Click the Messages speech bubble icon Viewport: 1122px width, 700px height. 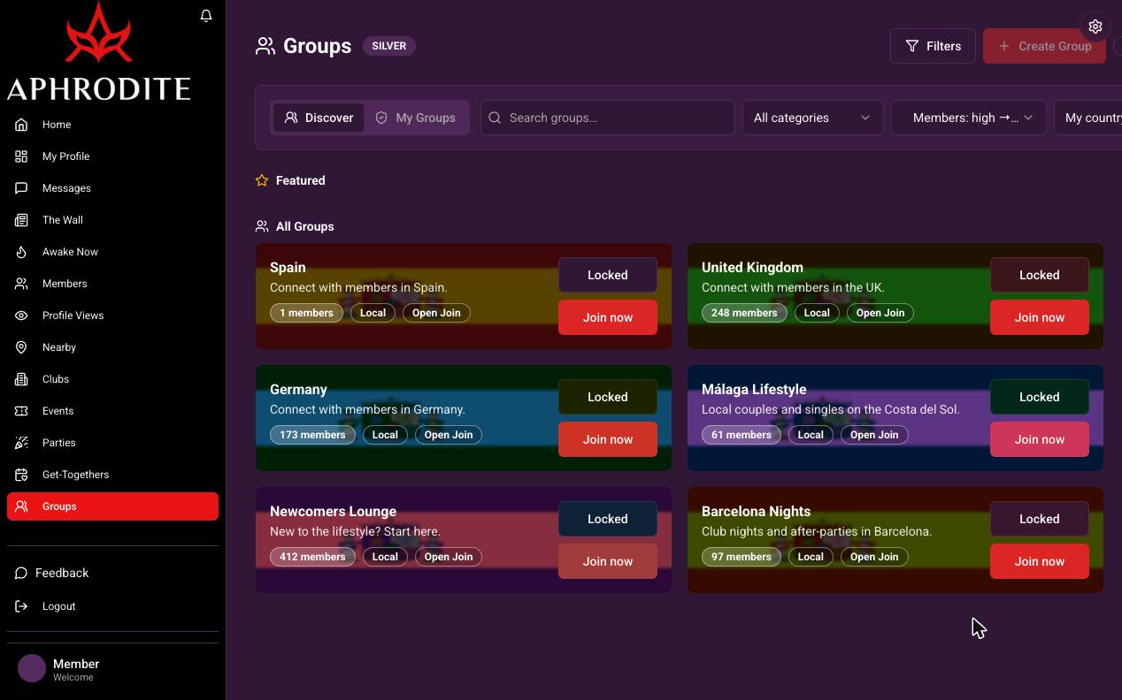(x=21, y=188)
